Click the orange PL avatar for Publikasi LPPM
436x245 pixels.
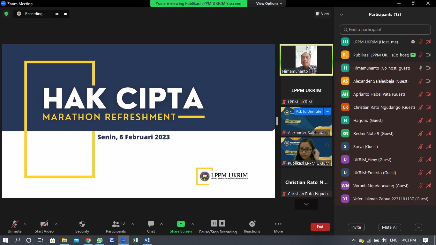coord(345,55)
